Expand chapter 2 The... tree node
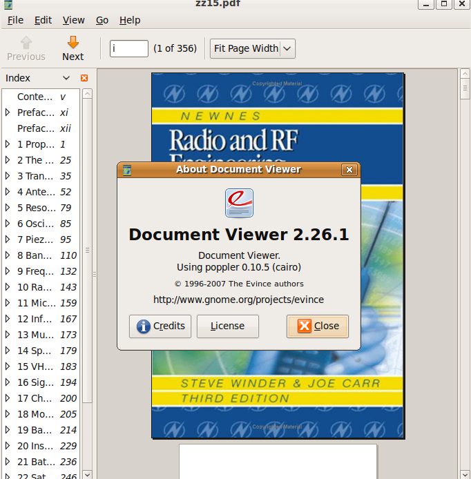 (8, 160)
